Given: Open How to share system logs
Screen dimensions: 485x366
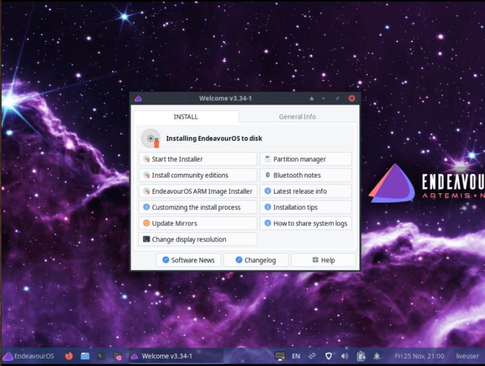Looking at the screenshot, I should [305, 223].
